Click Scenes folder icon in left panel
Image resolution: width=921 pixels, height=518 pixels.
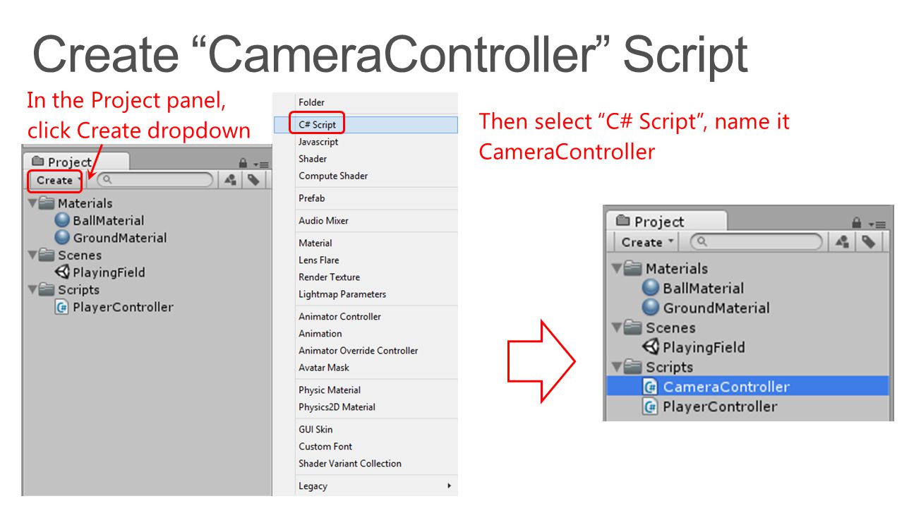pos(47,255)
